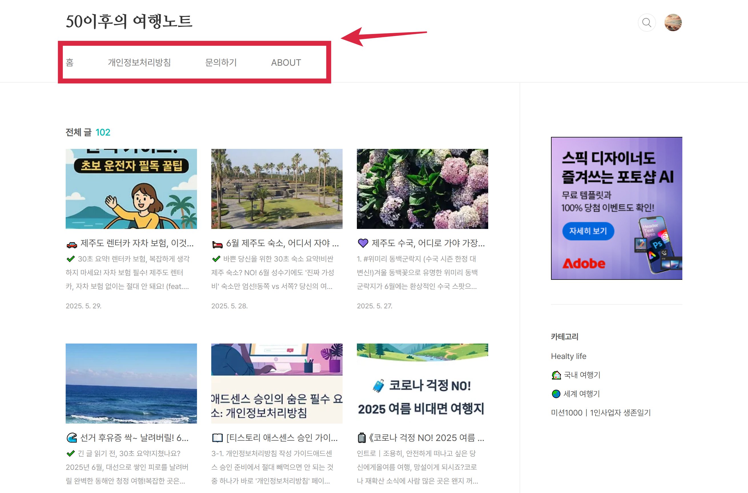Click the house icon beside 국내 여행기

tap(556, 375)
